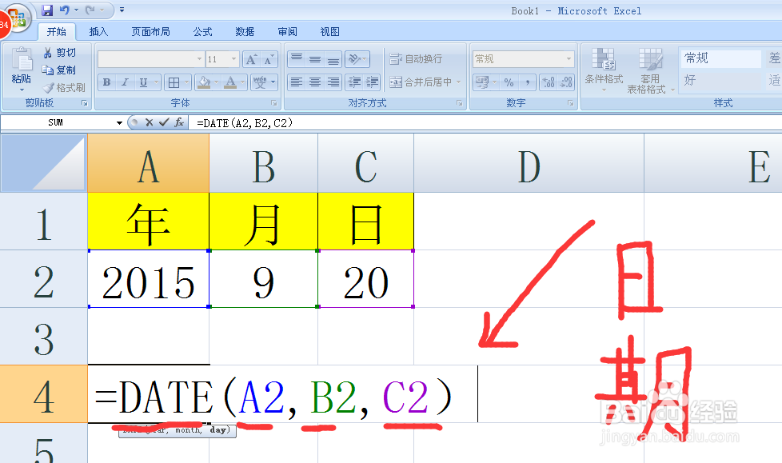The height and width of the screenshot is (463, 782).
Task: Open the fill color dropdown arrow
Action: pos(217,82)
